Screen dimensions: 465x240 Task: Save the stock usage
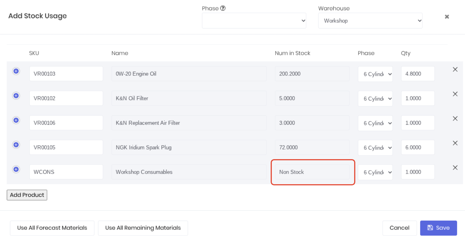pos(439,228)
